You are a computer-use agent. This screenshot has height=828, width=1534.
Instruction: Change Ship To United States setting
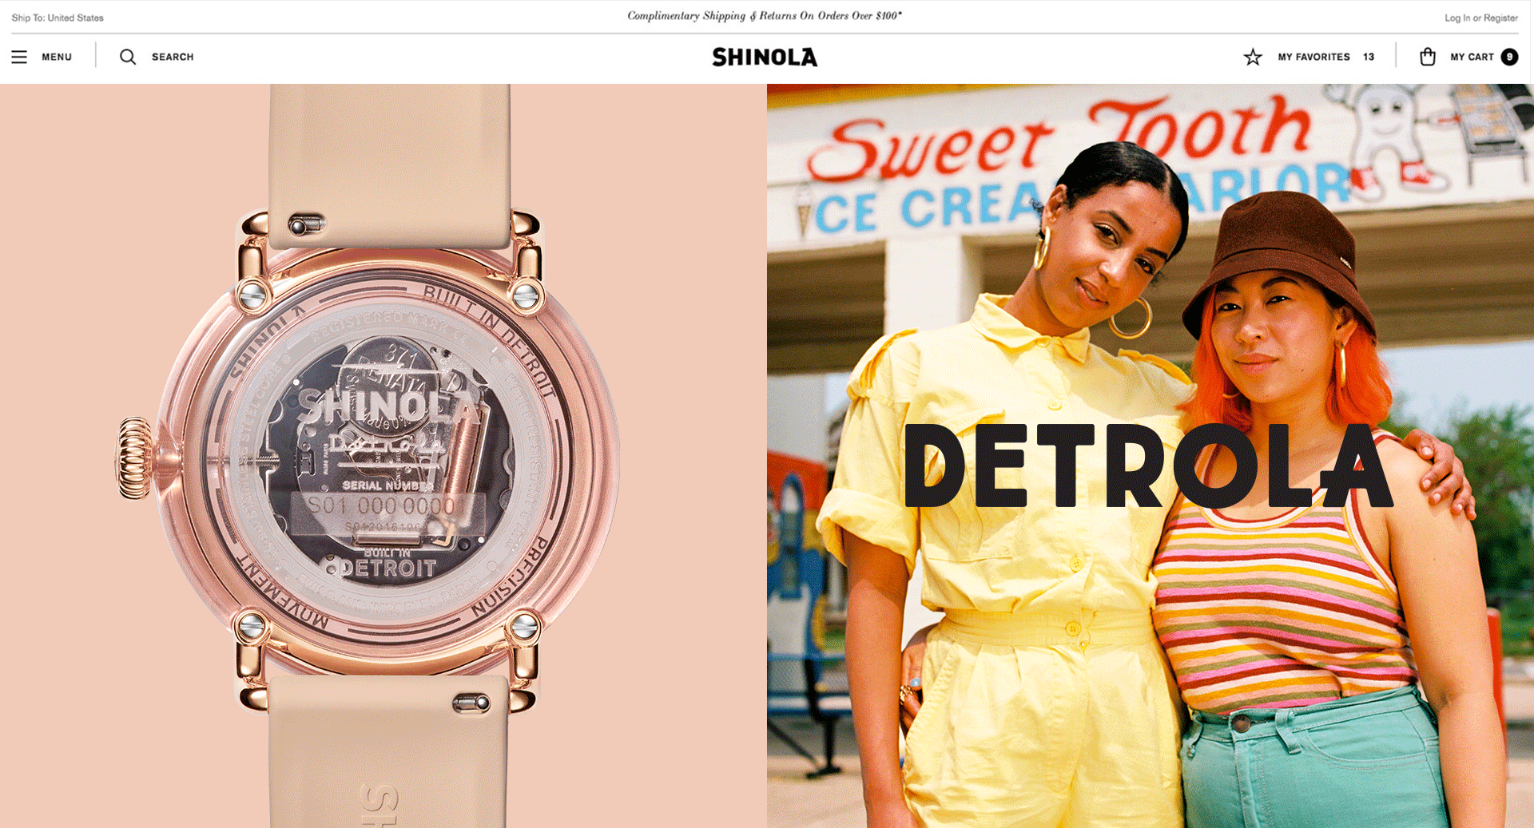point(58,18)
